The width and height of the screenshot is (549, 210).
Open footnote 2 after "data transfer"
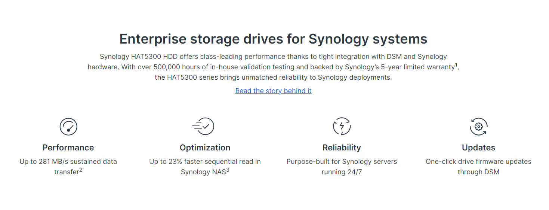click(x=81, y=170)
